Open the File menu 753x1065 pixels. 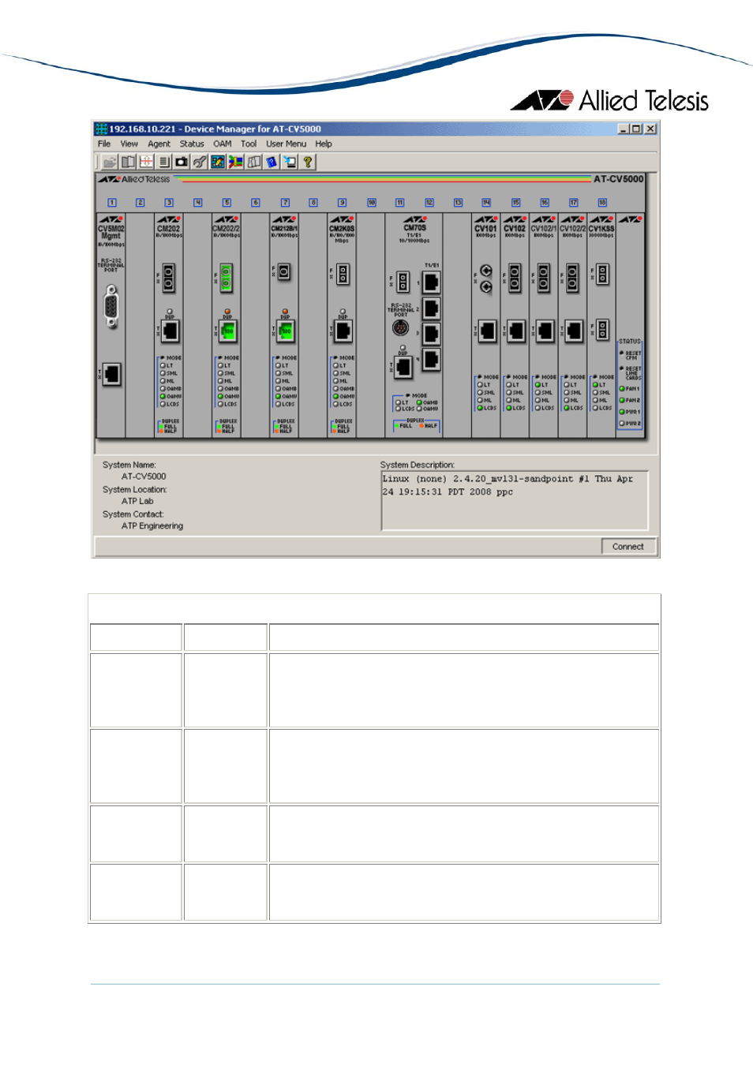(x=104, y=144)
